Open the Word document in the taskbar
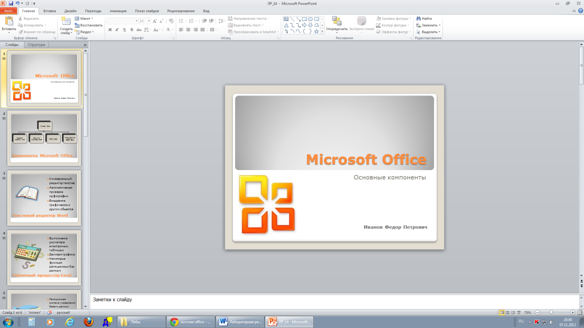This screenshot has height=328, width=584. (240, 322)
